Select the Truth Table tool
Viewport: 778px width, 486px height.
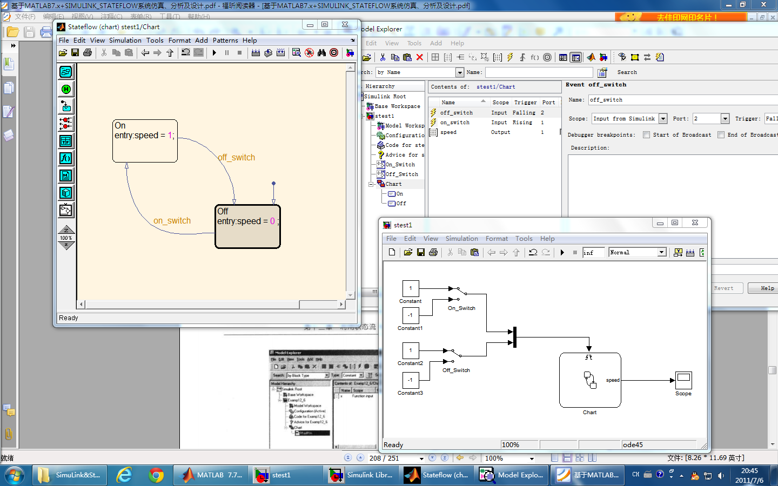66,141
